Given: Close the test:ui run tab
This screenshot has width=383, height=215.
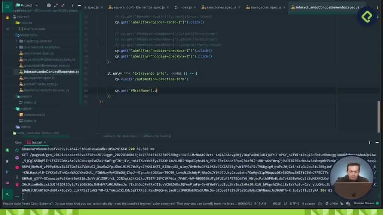Looking at the screenshot, I should 45,143.
